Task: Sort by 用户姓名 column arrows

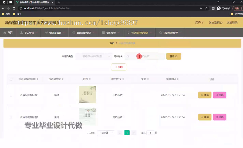Action: tap(123, 79)
